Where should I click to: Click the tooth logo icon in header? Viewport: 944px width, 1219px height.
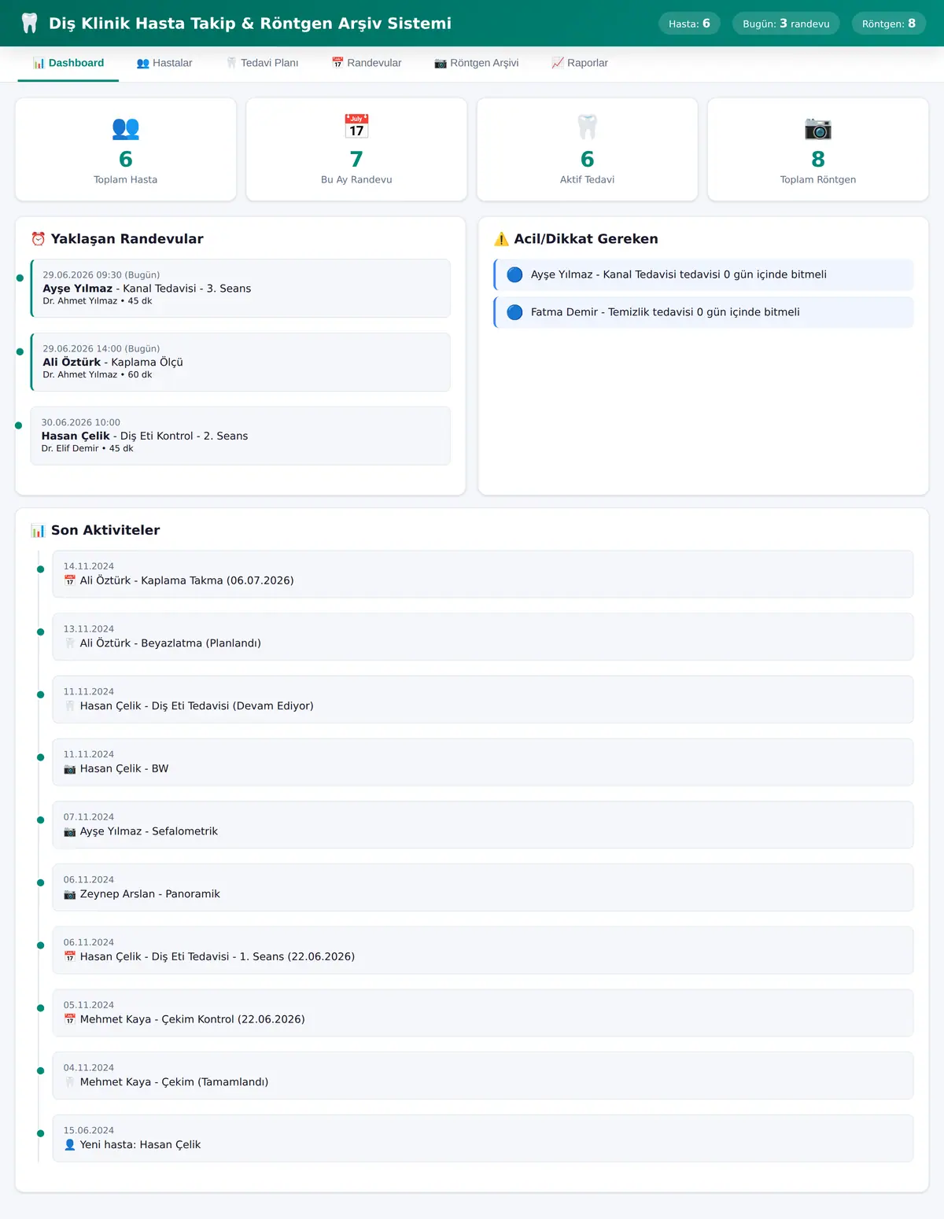[x=29, y=24]
